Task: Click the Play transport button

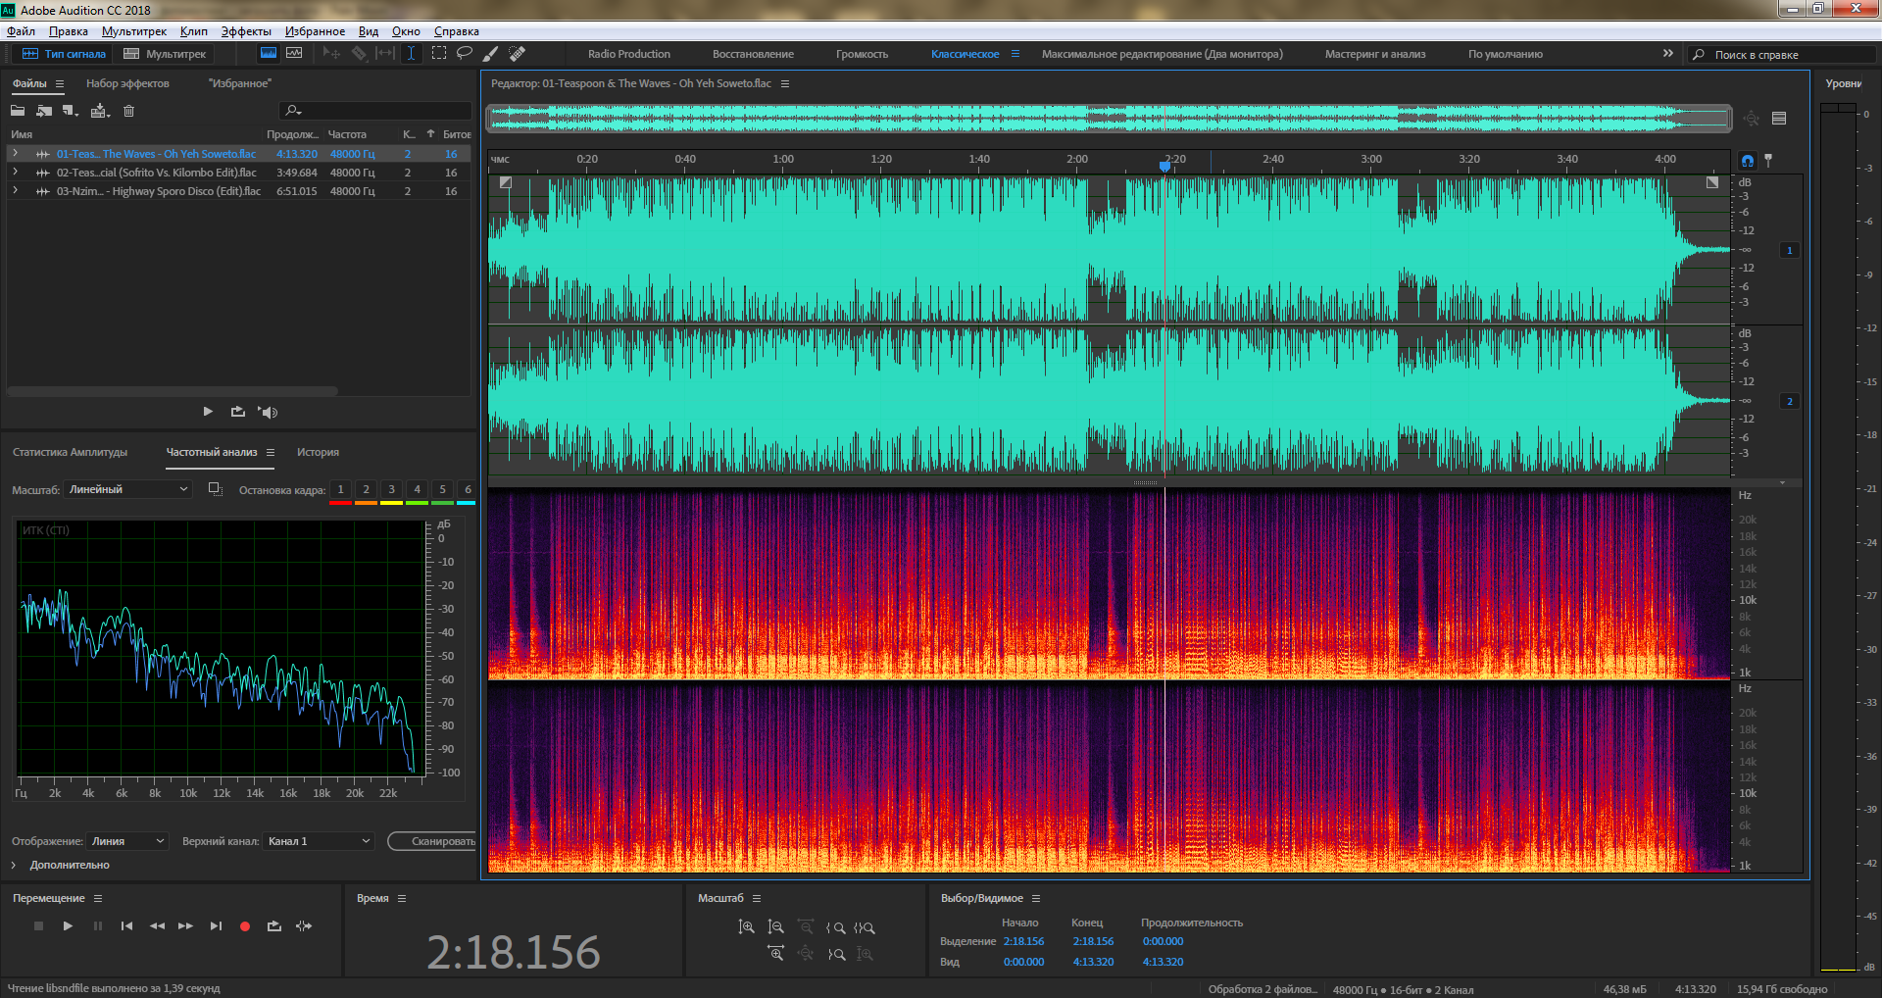Action: pos(68,925)
